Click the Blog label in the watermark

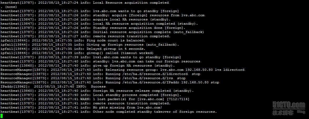point(301,111)
